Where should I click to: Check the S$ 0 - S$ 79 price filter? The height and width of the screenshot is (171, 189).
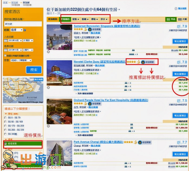pos(5,118)
